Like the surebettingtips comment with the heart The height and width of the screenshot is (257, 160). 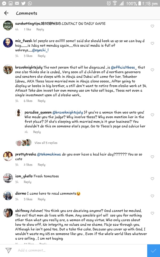(152, 26)
